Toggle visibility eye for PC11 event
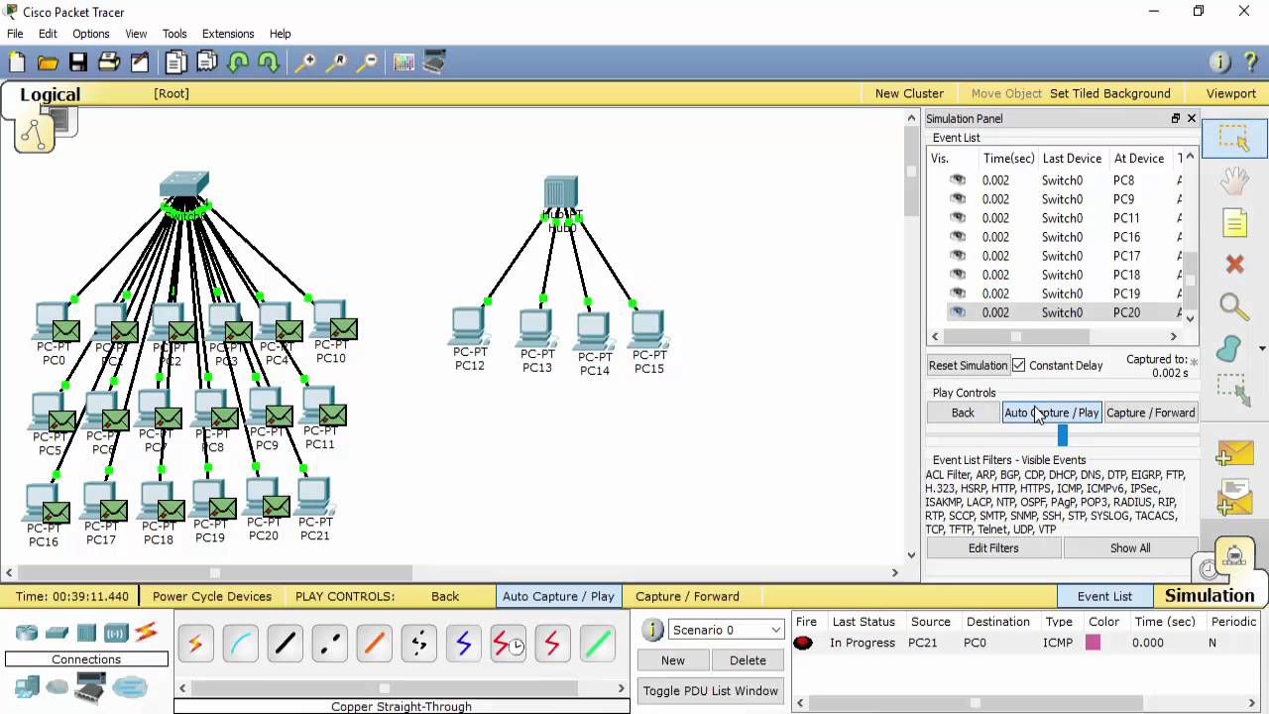Viewport: 1269px width, 714px height. pyautogui.click(x=958, y=218)
